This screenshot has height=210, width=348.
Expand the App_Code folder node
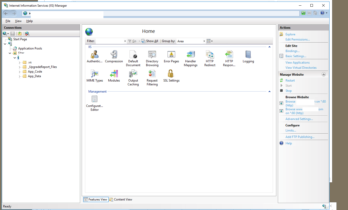pyautogui.click(x=20, y=72)
